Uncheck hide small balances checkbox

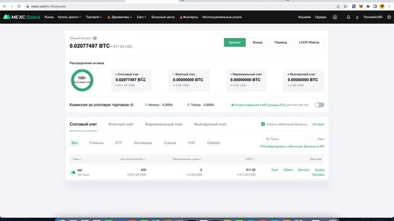(x=263, y=124)
